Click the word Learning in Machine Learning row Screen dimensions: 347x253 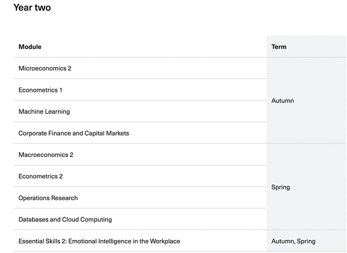pyautogui.click(x=57, y=112)
